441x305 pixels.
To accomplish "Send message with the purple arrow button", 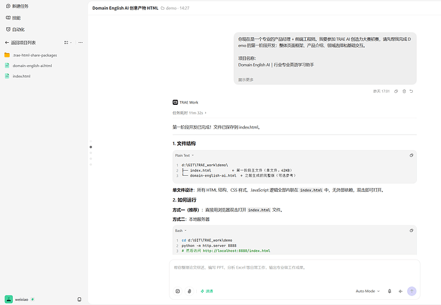I will (x=412, y=291).
